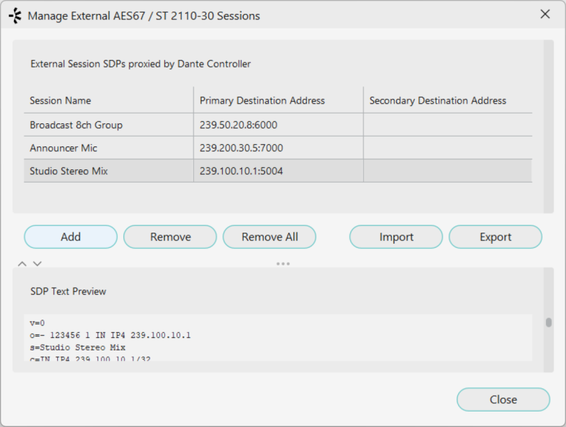Remove the selected session

tap(170, 237)
